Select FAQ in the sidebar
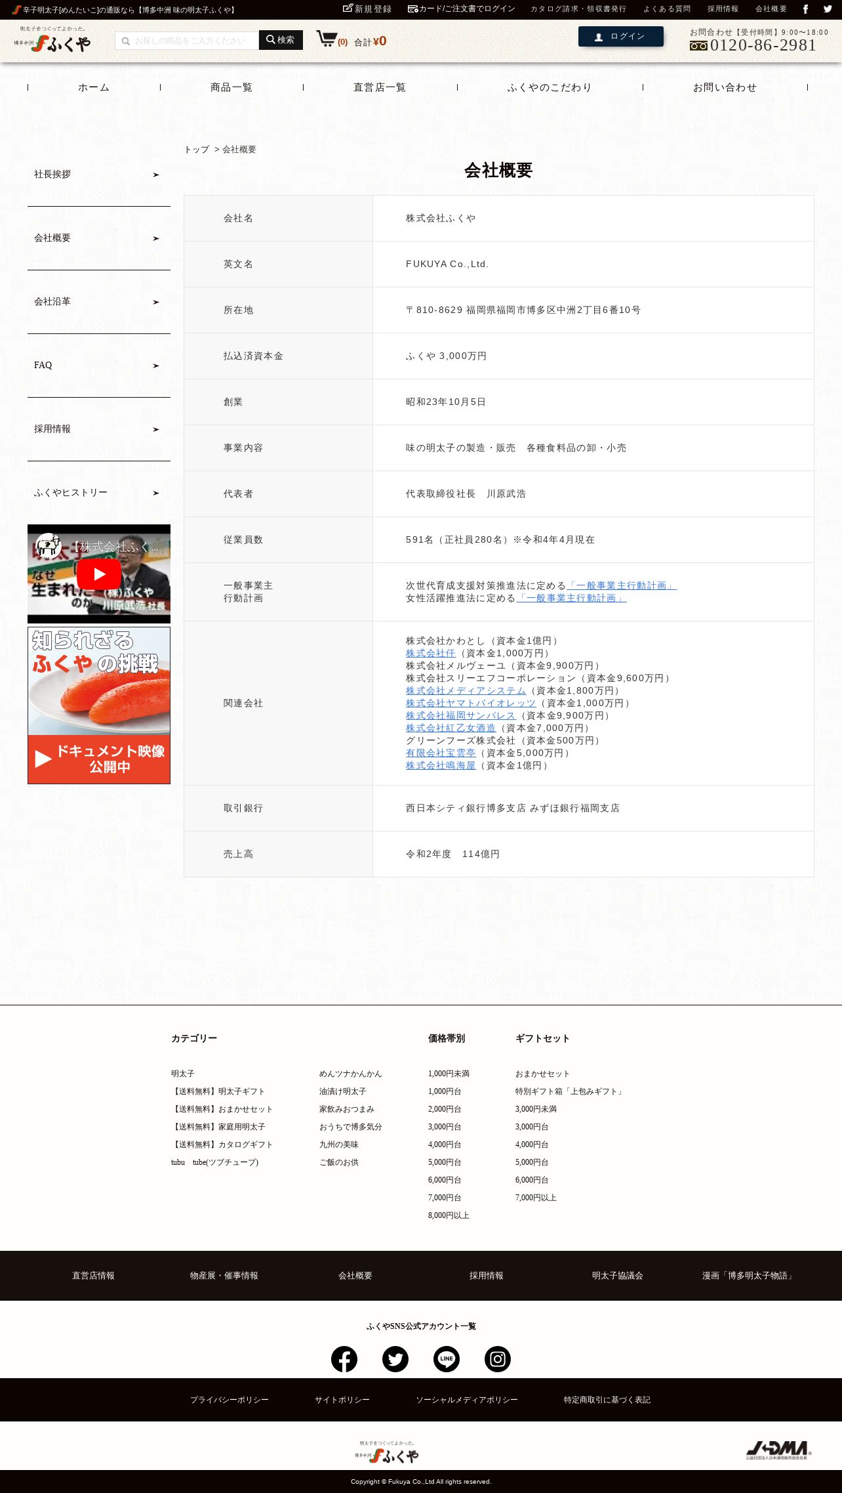Viewport: 842px width, 1493px height. [x=99, y=366]
